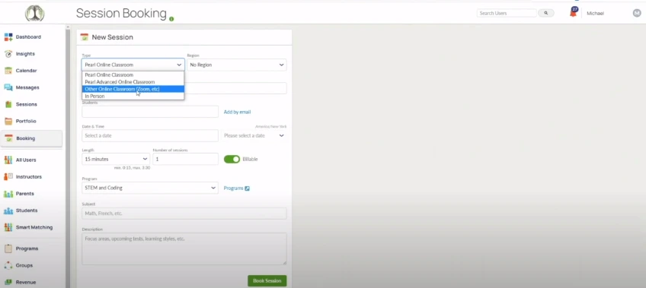Click the search magnifier button

546,13
